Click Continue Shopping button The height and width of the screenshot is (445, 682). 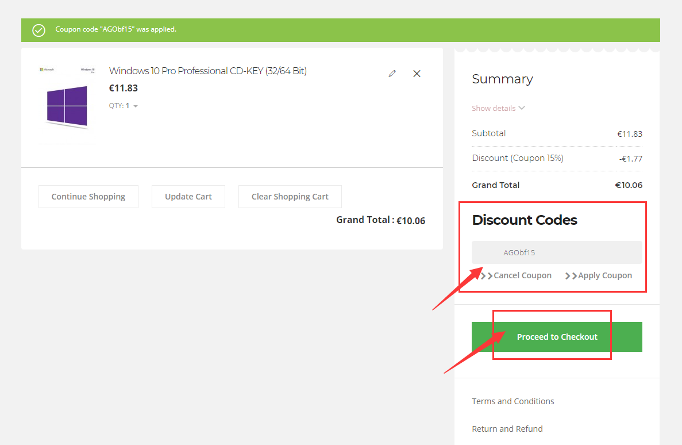tap(88, 197)
